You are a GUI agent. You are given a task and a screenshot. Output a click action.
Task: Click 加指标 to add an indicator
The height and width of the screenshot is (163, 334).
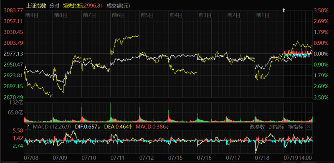click(276, 127)
